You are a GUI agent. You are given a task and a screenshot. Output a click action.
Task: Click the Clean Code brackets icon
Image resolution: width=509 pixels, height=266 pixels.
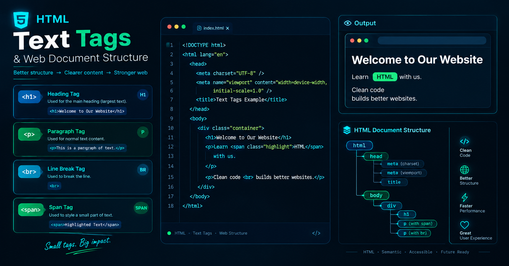coord(464,141)
